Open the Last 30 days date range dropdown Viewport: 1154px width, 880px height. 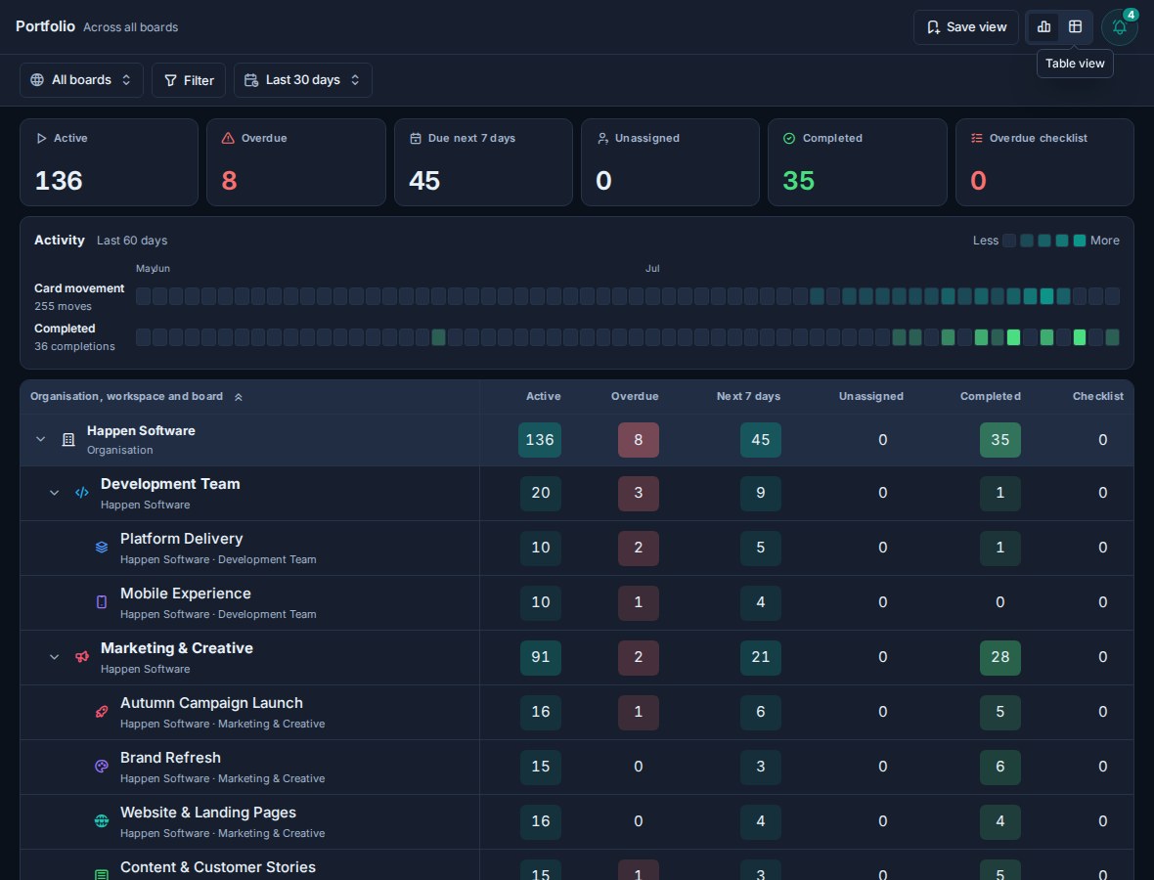302,79
